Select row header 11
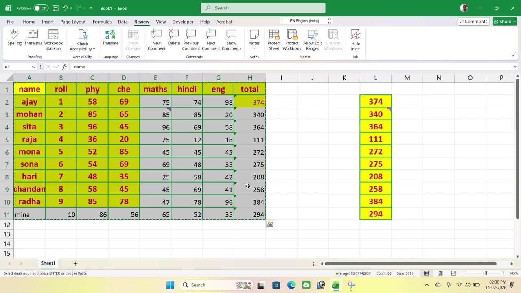Viewport: 521px width, 293px height. coord(7,214)
